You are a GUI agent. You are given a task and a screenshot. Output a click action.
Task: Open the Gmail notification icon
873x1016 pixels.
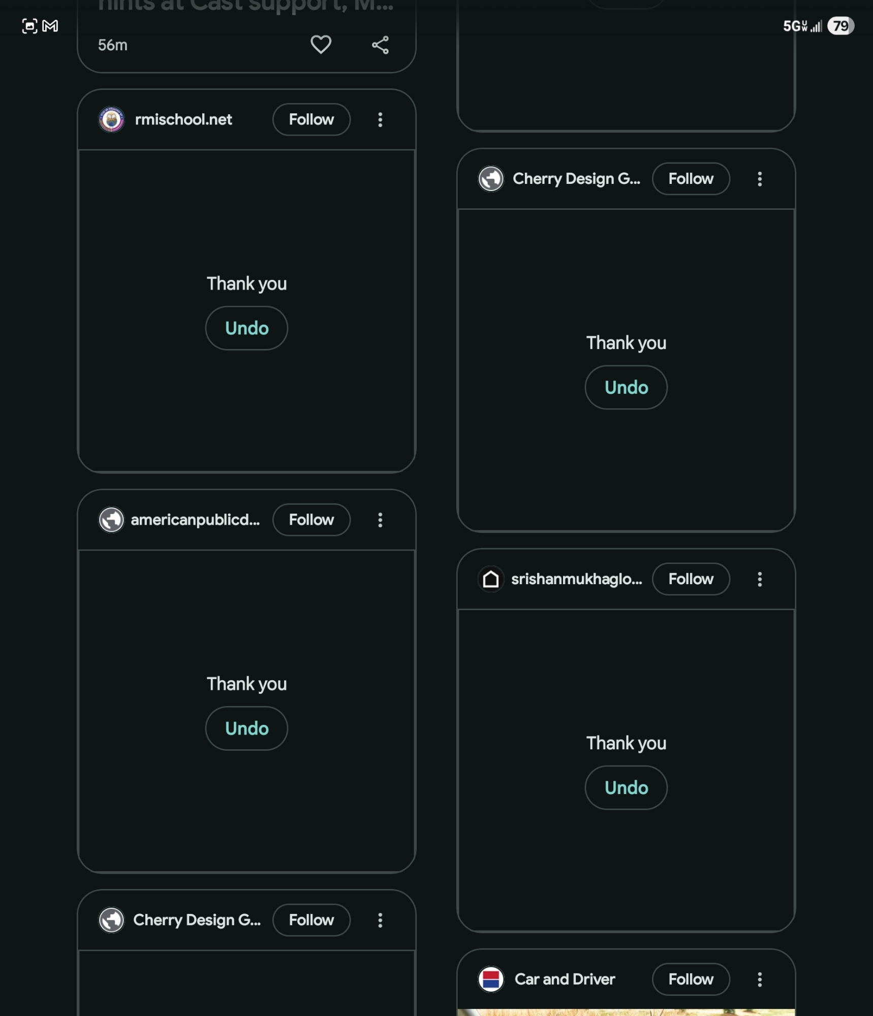point(50,26)
